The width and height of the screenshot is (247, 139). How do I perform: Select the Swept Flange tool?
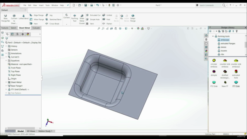[x=133, y=18]
